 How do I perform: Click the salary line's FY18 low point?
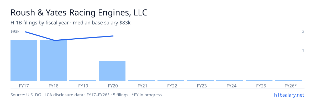54,40
